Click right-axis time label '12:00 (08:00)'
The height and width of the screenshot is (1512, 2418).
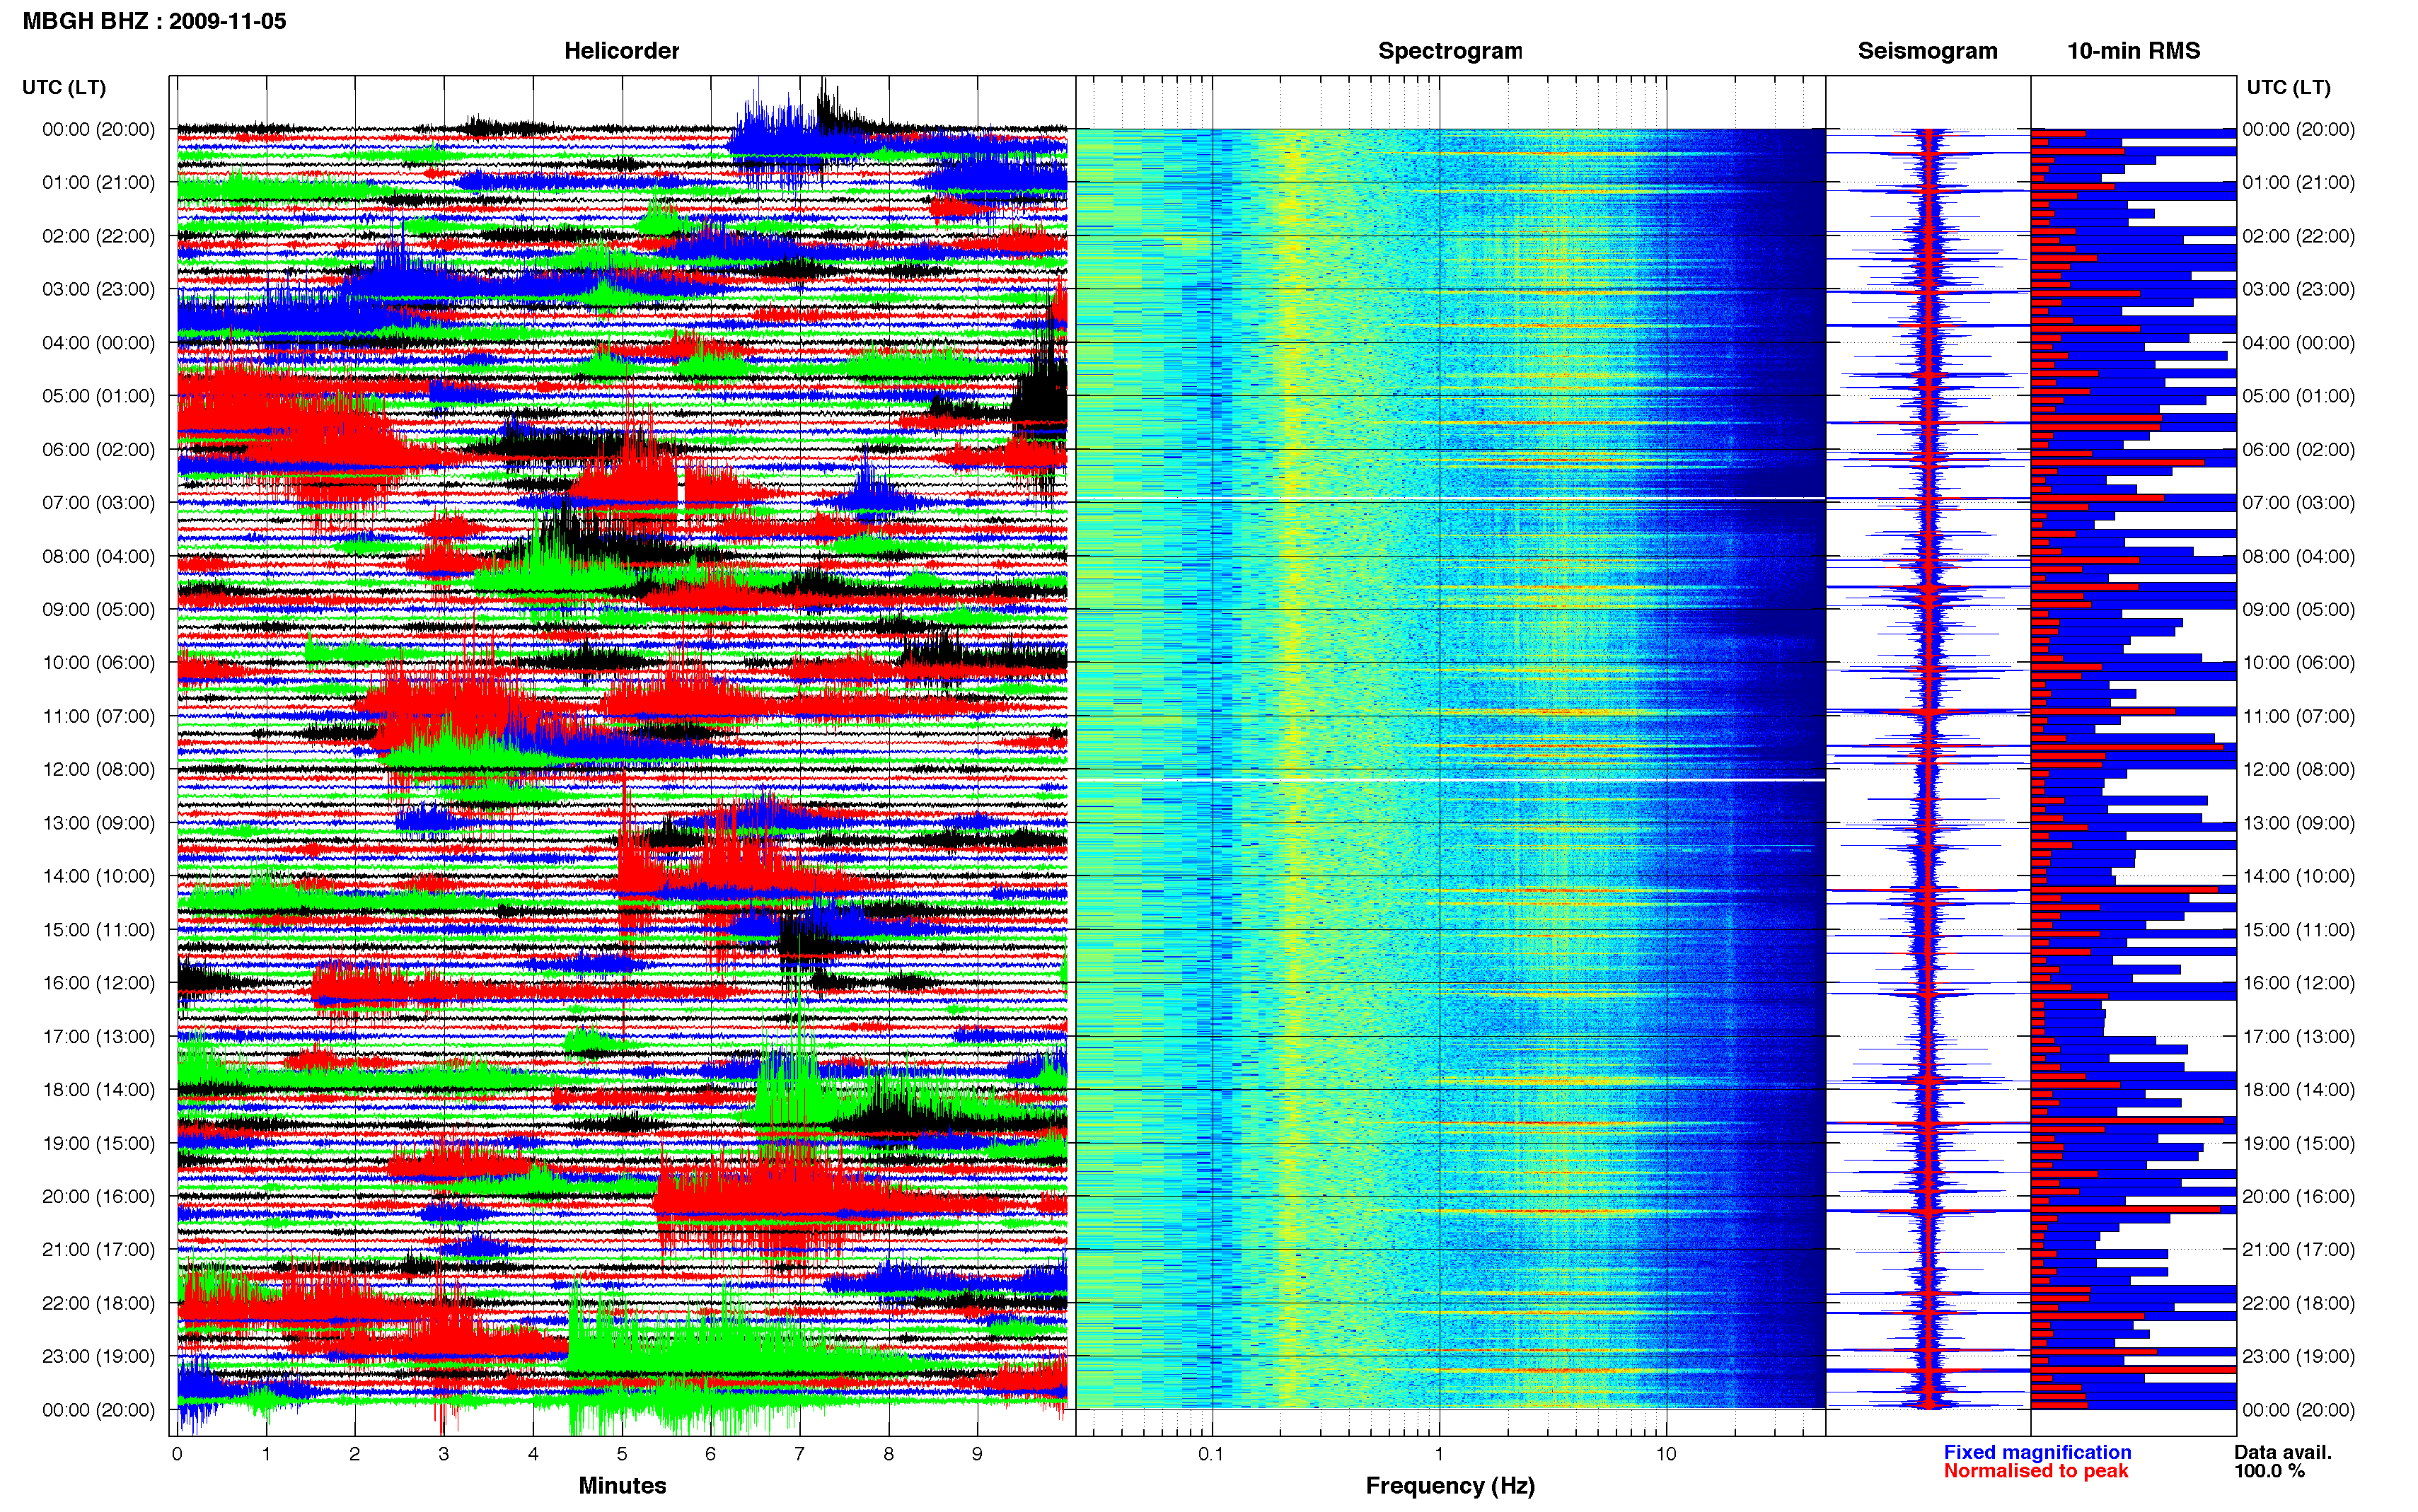(2298, 769)
